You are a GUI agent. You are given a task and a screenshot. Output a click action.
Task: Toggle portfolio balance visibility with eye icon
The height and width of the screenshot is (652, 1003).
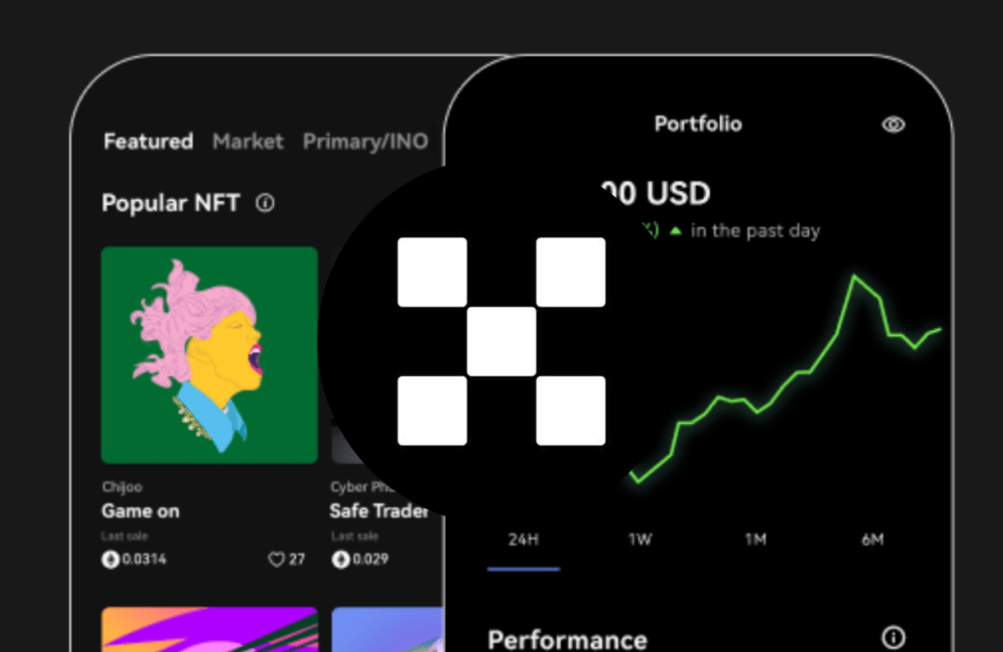click(893, 124)
